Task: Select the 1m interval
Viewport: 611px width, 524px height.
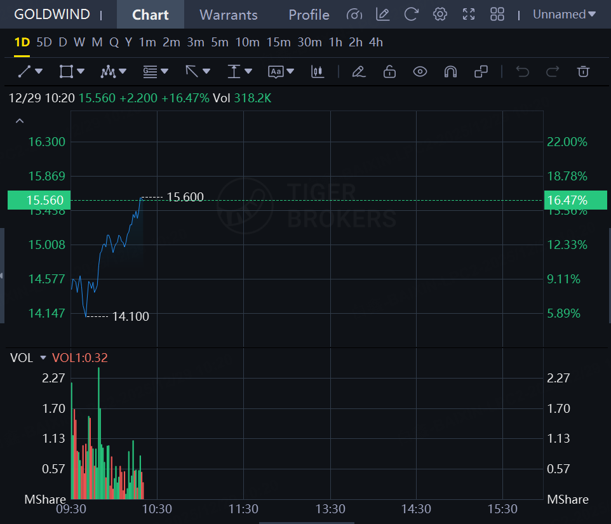Action: (x=147, y=42)
